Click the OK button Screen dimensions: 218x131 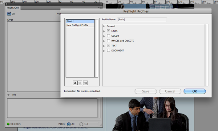click(x=195, y=91)
